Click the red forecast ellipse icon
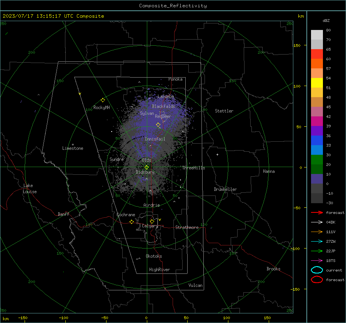 (317, 280)
